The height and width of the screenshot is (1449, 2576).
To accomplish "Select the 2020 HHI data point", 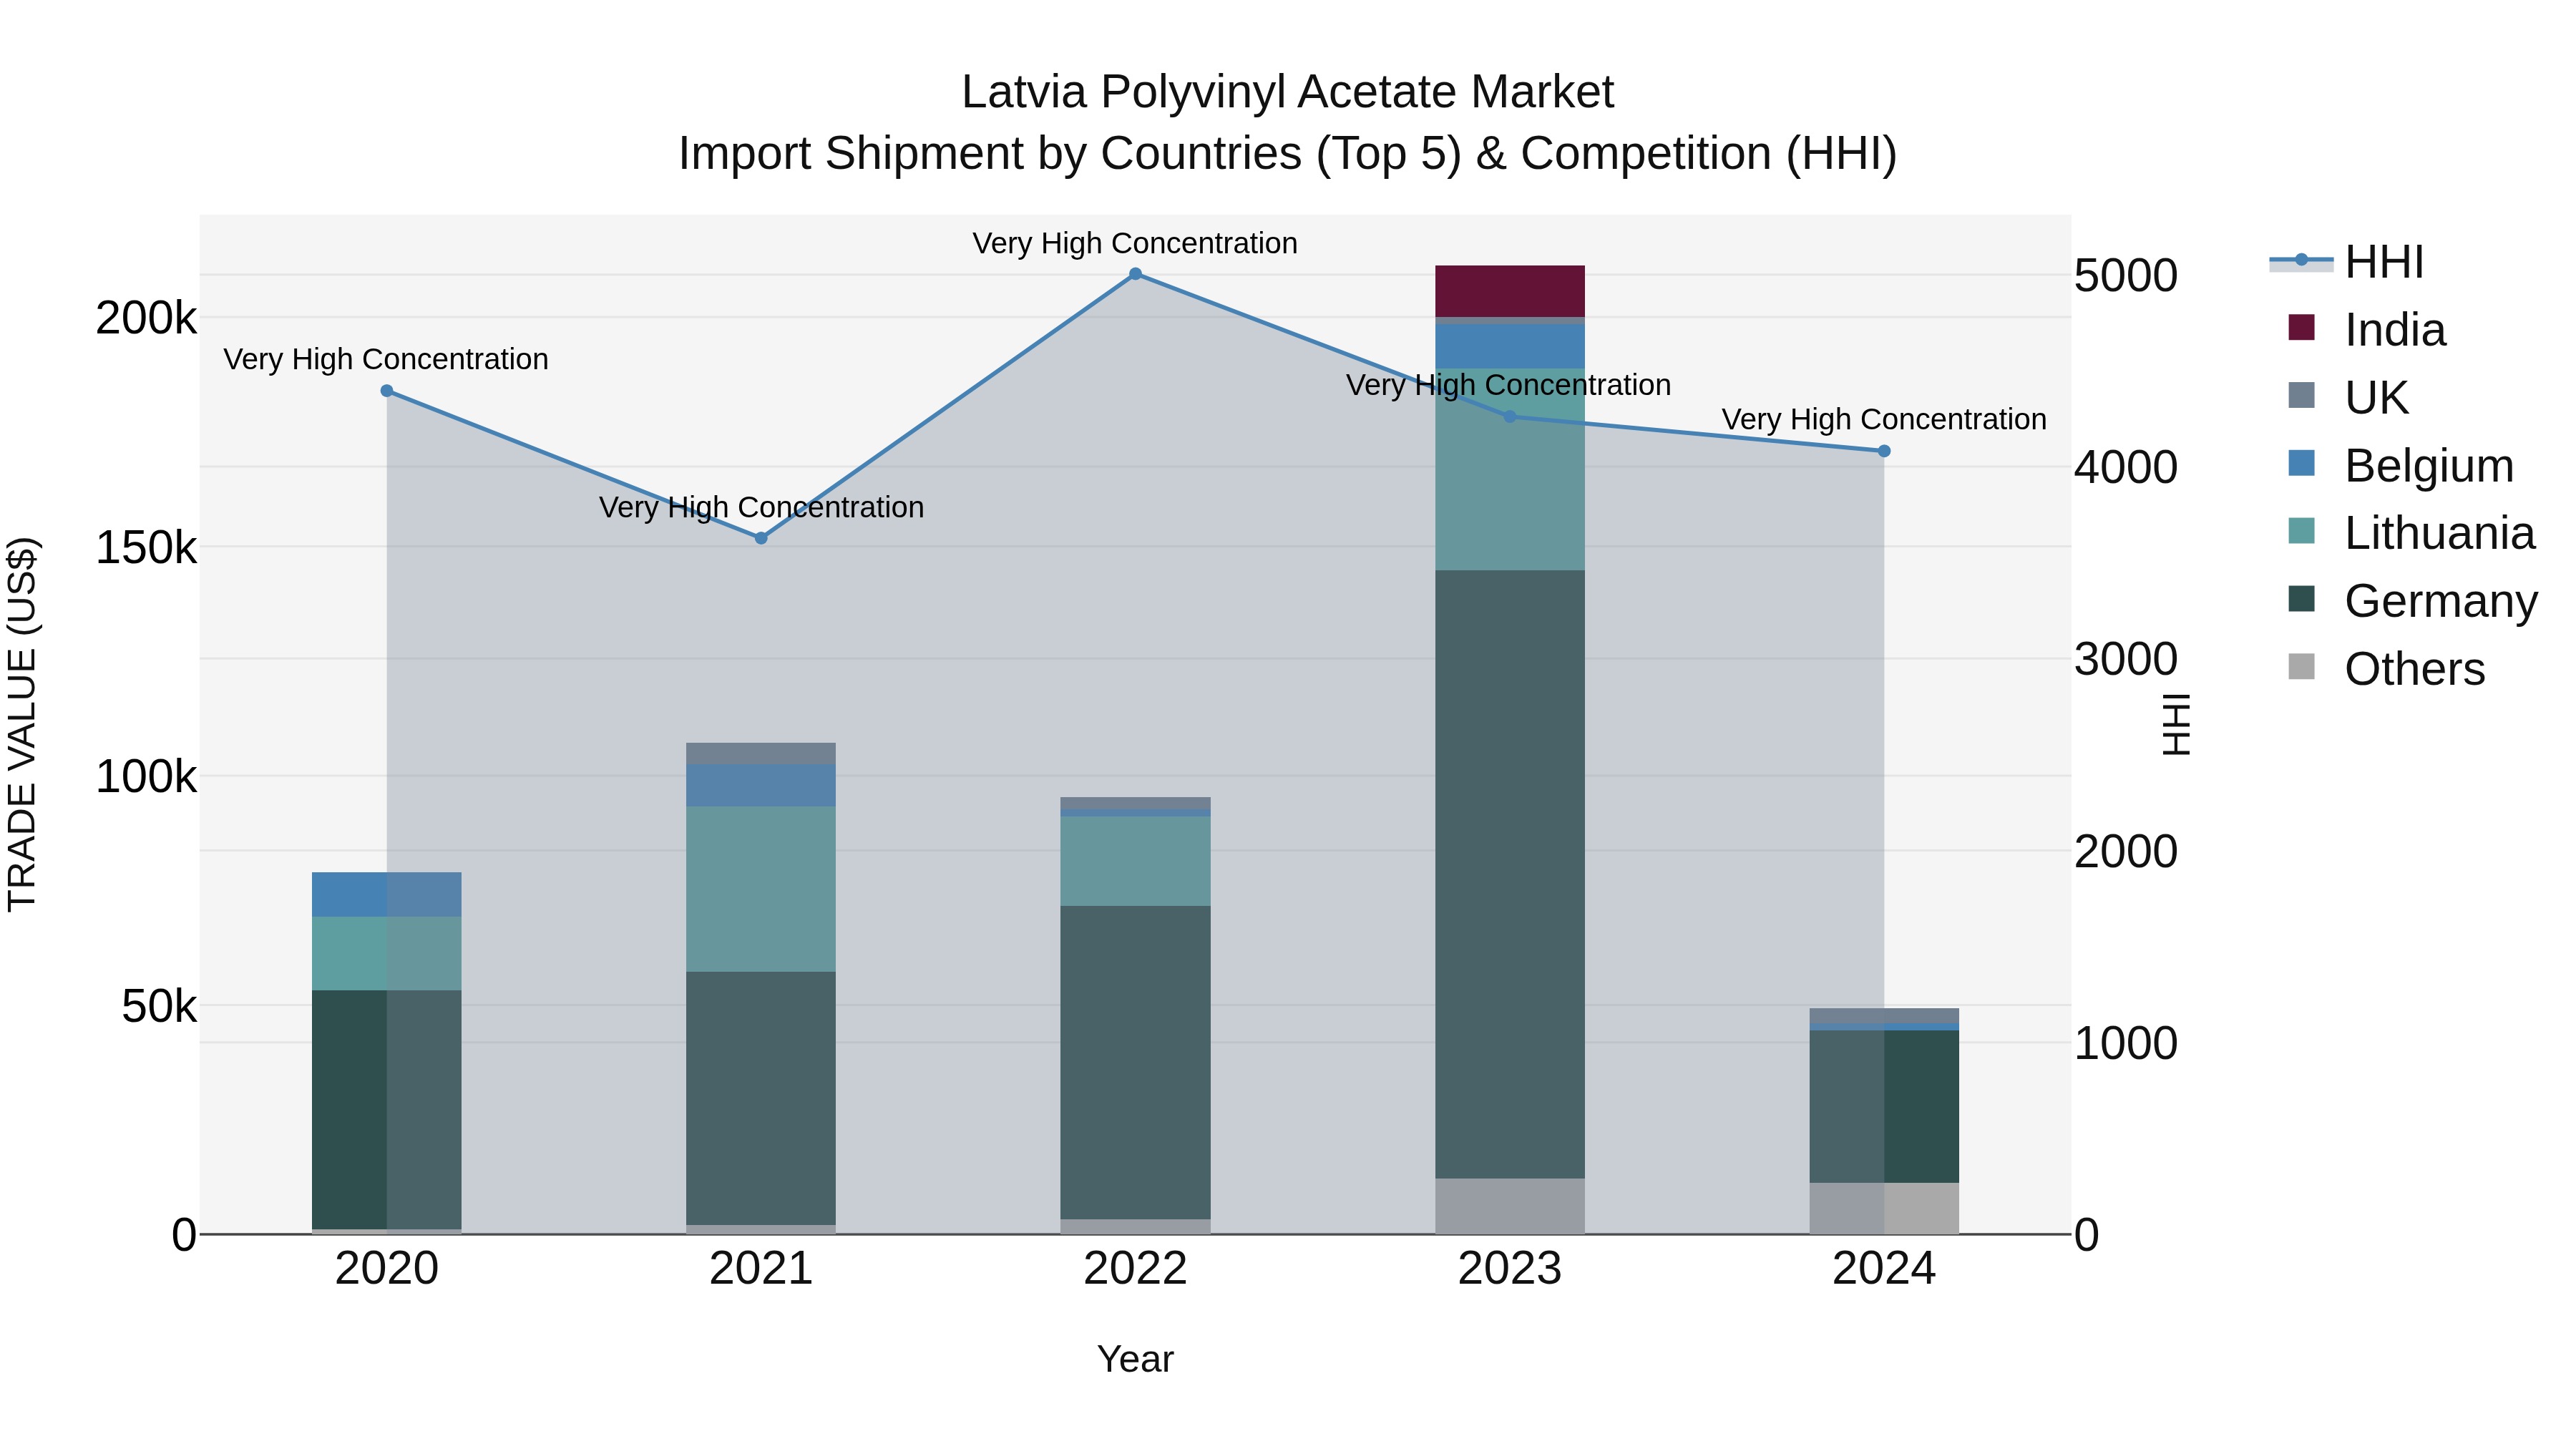I will [x=387, y=391].
